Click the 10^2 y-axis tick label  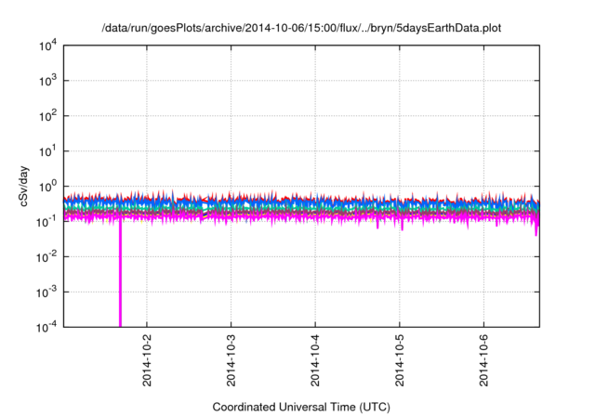[47, 116]
